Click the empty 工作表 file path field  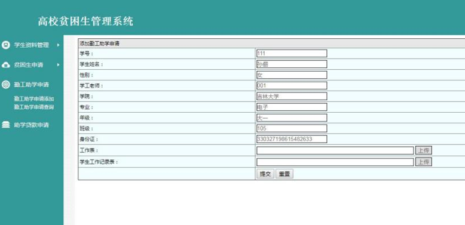[x=335, y=150]
